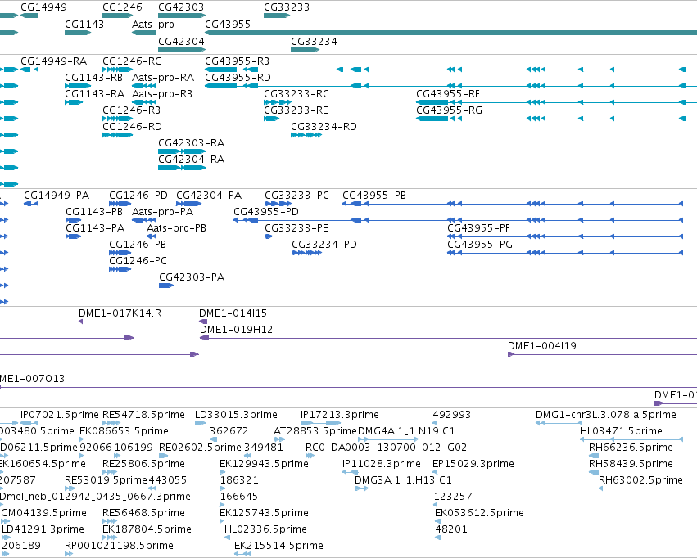Click transcript CG42303-RA label

pos(191,143)
